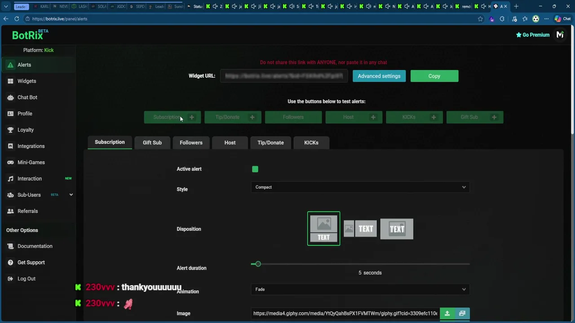The height and width of the screenshot is (323, 575).
Task: Click the plus icon on KICKs test button
Action: pyautogui.click(x=433, y=117)
